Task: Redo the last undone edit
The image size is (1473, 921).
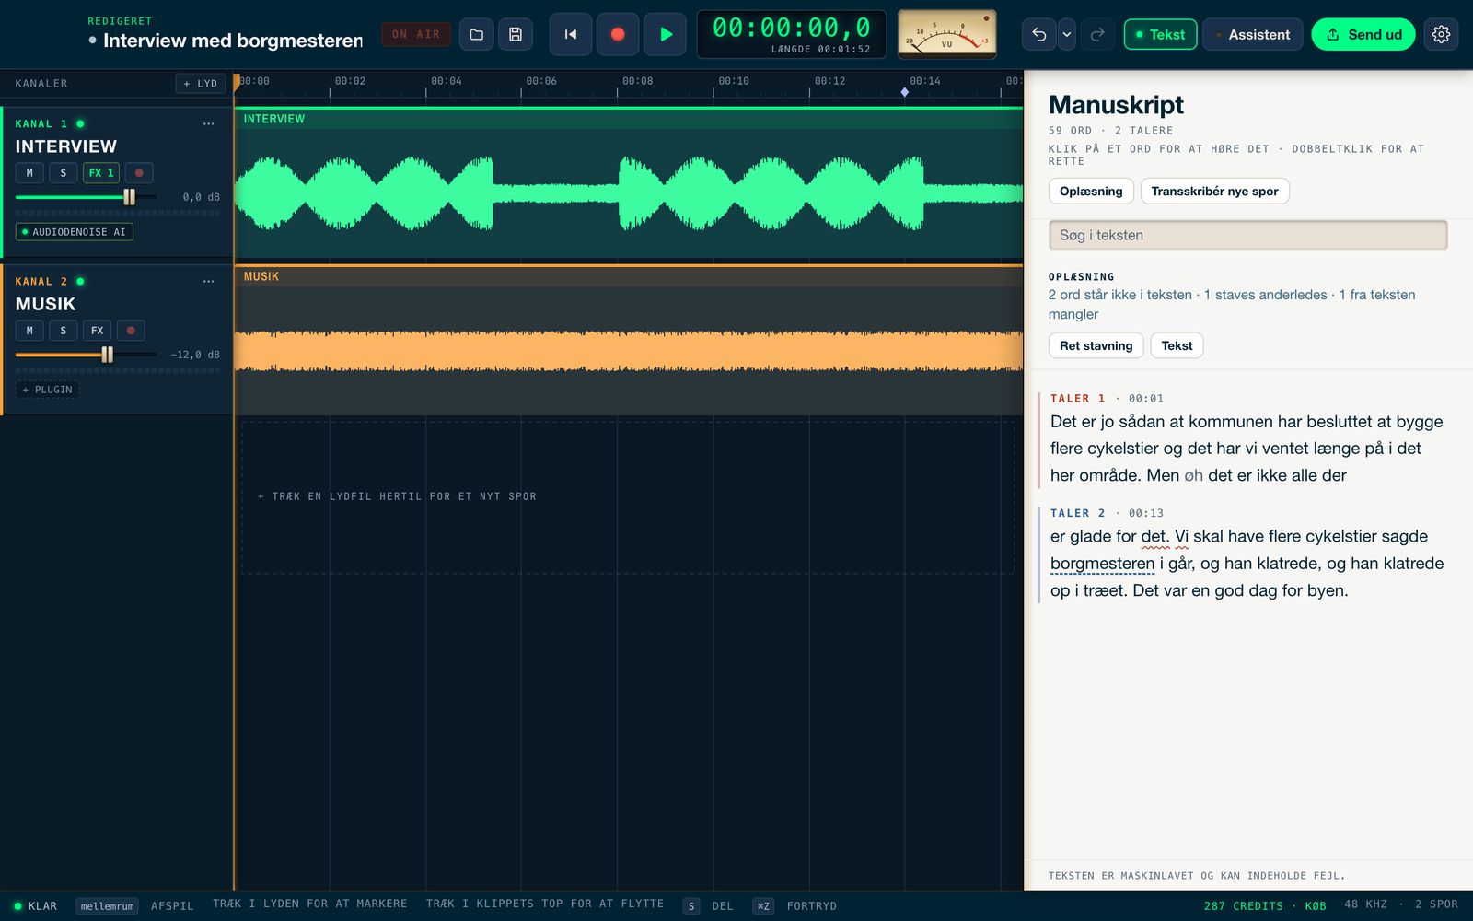Action: (1097, 35)
